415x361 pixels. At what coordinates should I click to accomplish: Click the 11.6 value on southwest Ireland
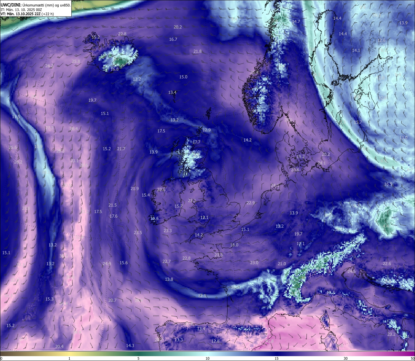click(154, 218)
